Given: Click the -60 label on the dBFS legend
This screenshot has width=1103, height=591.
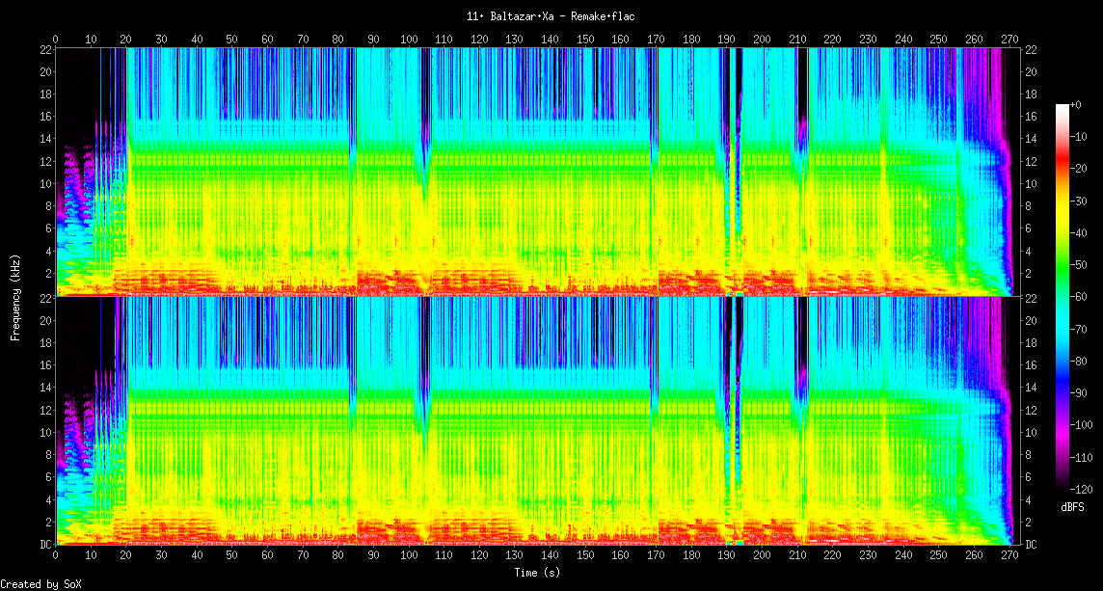Looking at the screenshot, I should [1082, 297].
